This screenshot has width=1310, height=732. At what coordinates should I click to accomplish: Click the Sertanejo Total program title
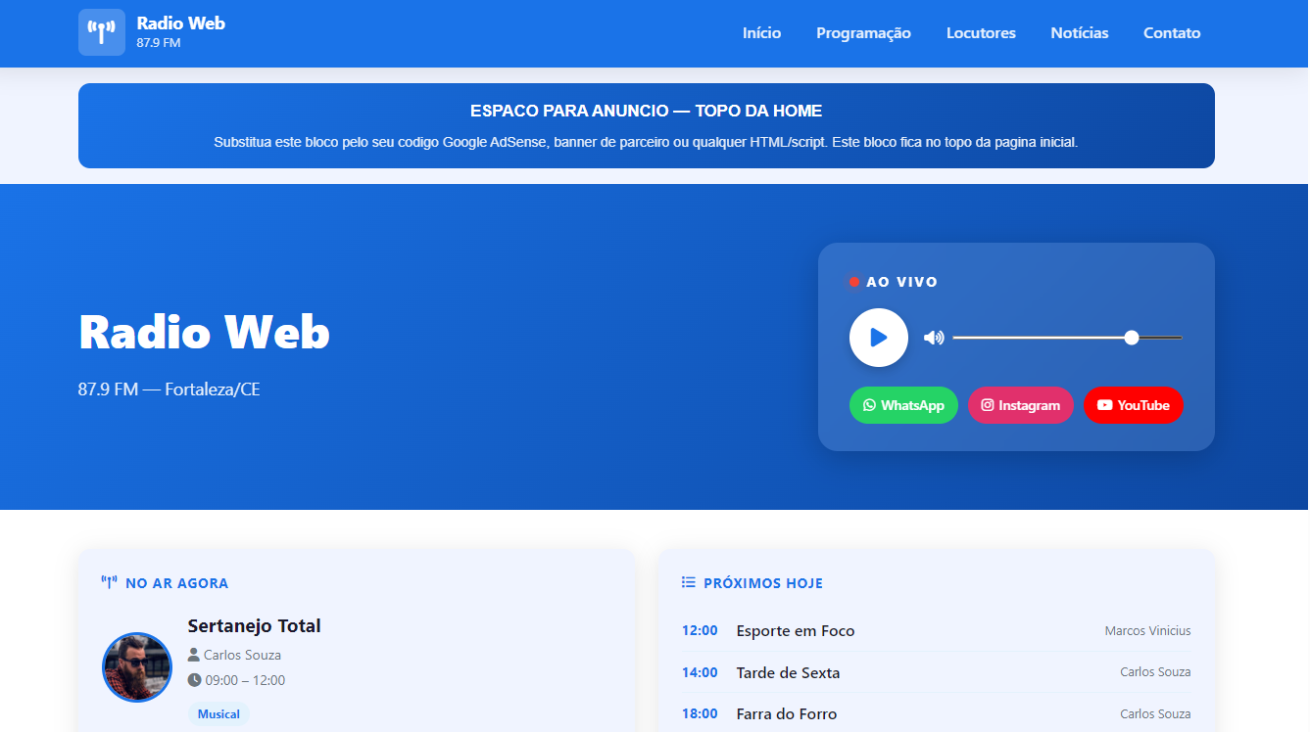tap(254, 626)
